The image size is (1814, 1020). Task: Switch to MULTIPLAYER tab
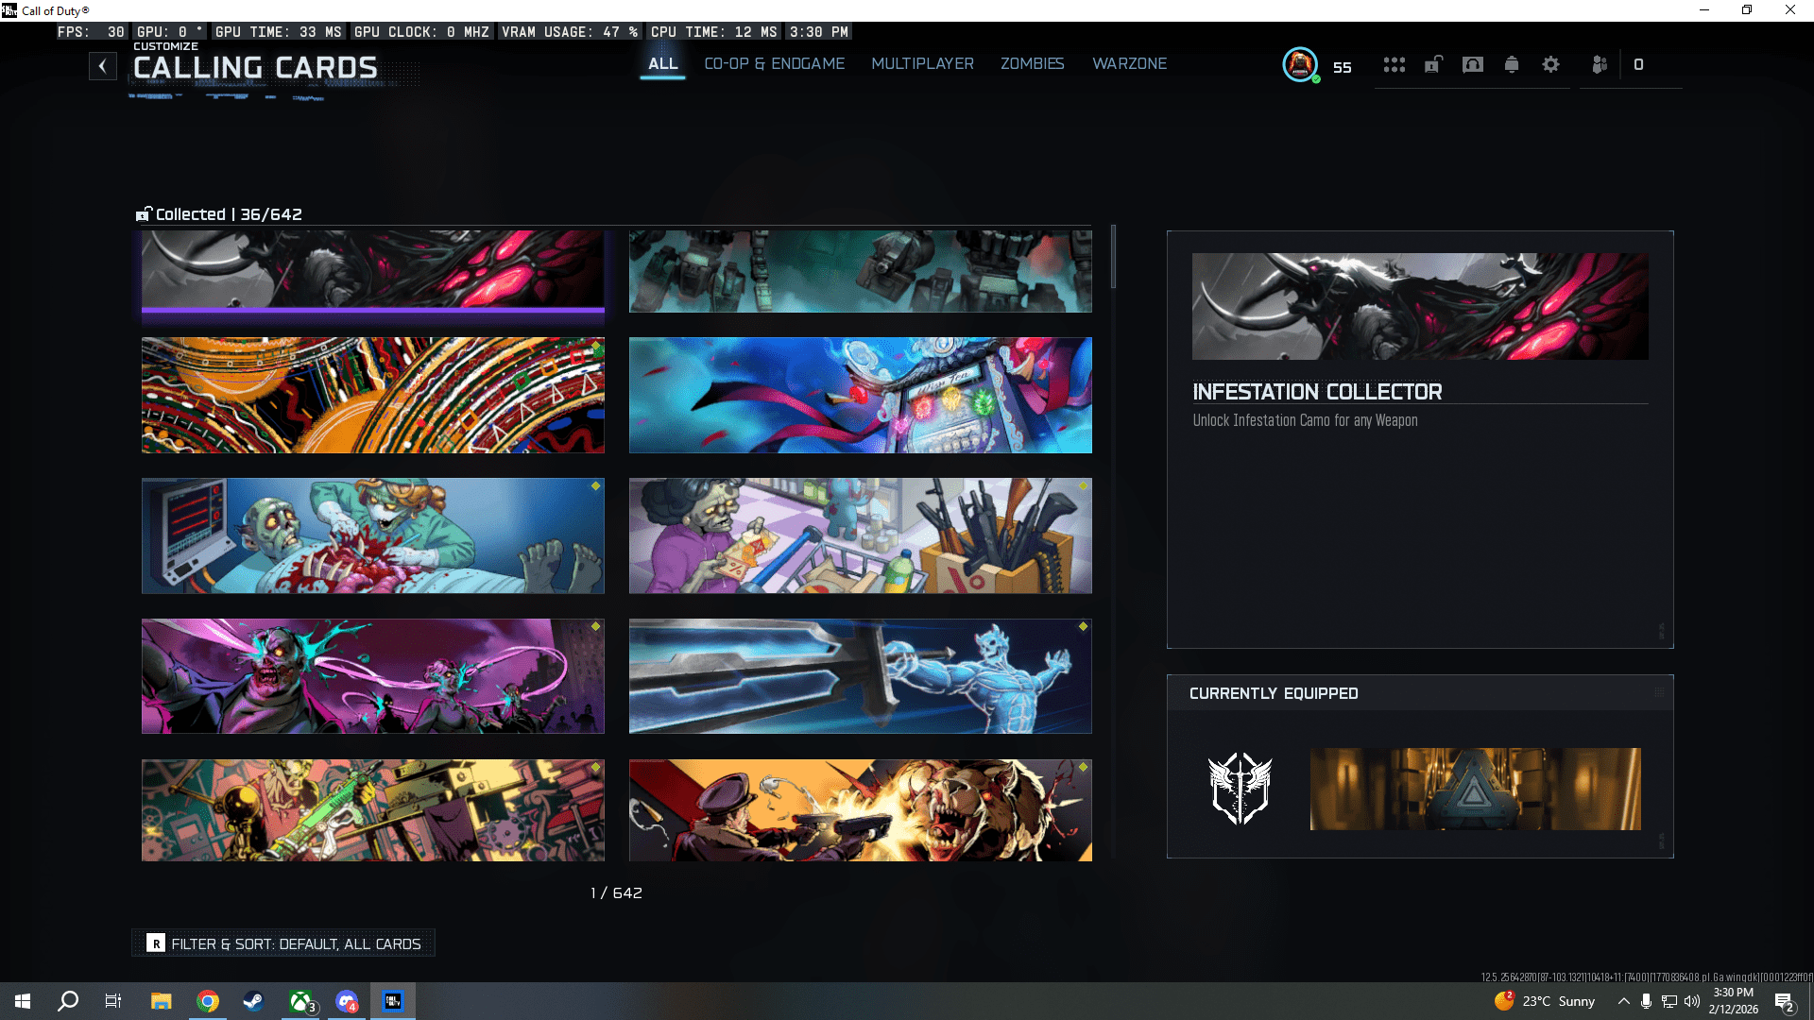(x=922, y=64)
